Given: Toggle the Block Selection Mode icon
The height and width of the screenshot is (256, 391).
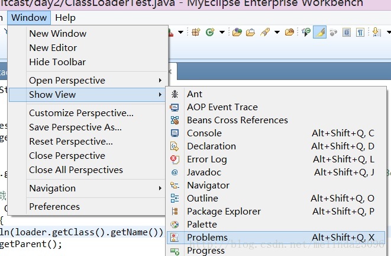Looking at the screenshot, I should pyautogui.click(x=347, y=32).
